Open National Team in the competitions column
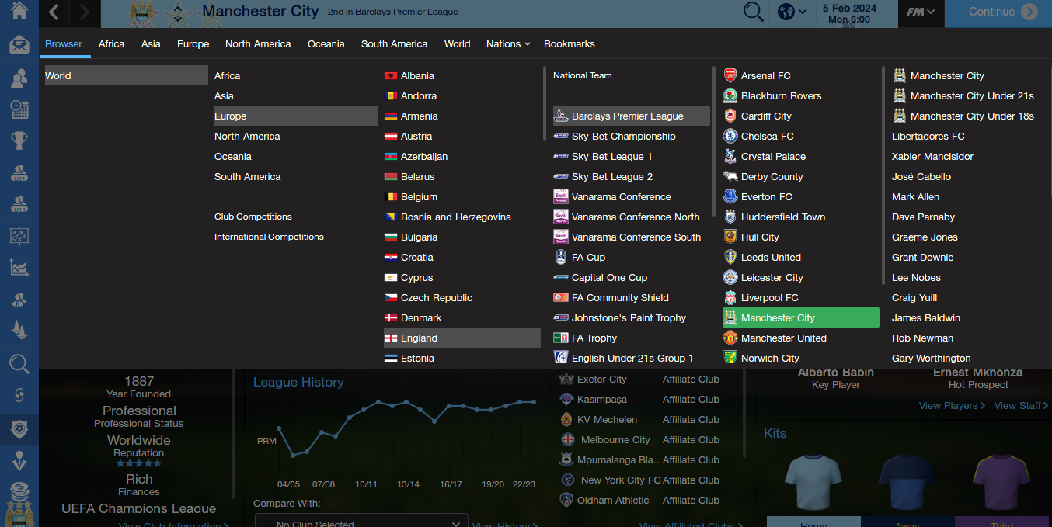 (x=583, y=75)
